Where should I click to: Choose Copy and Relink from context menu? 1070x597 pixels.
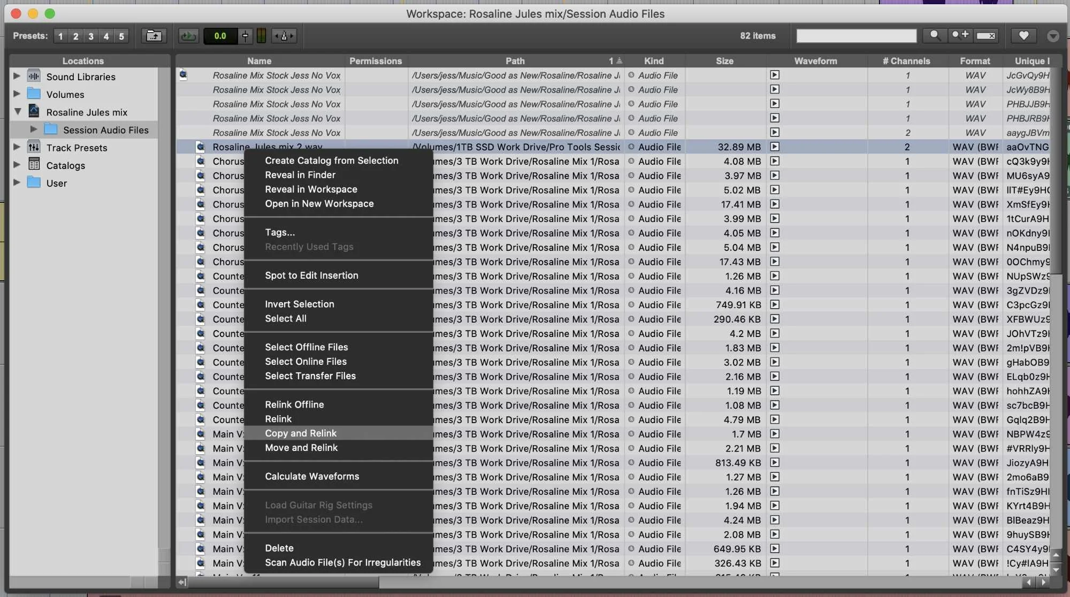coord(301,433)
